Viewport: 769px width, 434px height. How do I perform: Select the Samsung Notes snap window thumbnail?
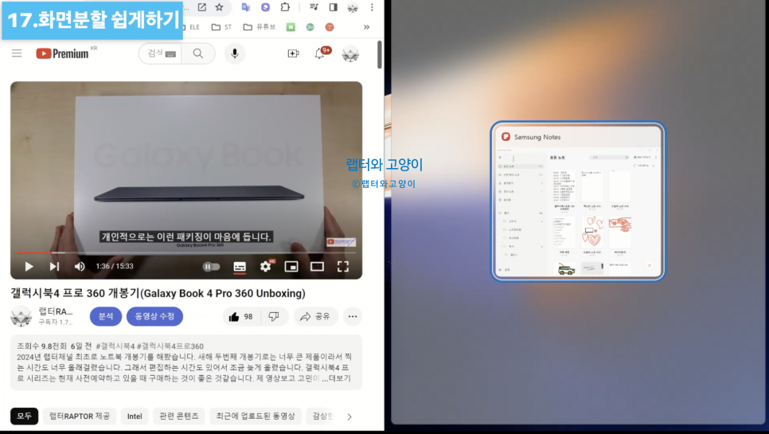point(578,201)
